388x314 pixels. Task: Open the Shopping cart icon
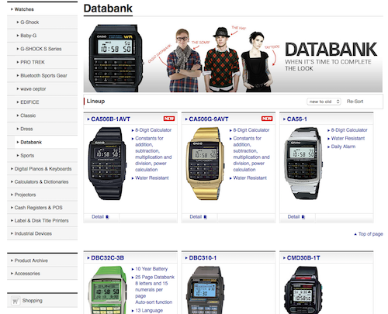coord(16,301)
